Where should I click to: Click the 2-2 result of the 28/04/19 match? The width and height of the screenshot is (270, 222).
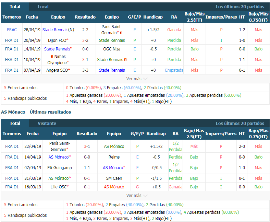pos(85,30)
